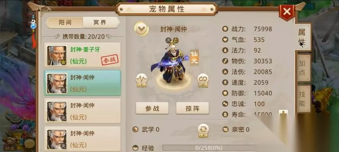339x152 pixels.
Task: Open the 资质 aptitude icon
Action: click(x=141, y=80)
